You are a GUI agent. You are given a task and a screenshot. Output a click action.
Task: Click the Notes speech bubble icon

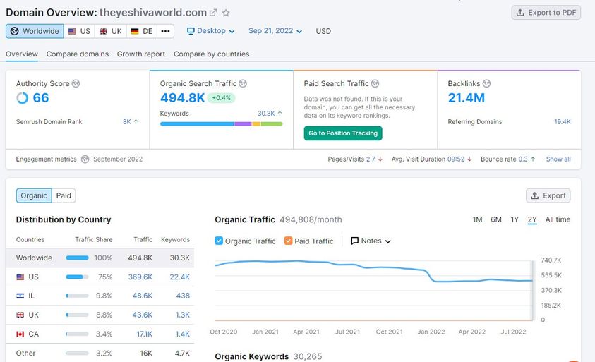coord(355,241)
